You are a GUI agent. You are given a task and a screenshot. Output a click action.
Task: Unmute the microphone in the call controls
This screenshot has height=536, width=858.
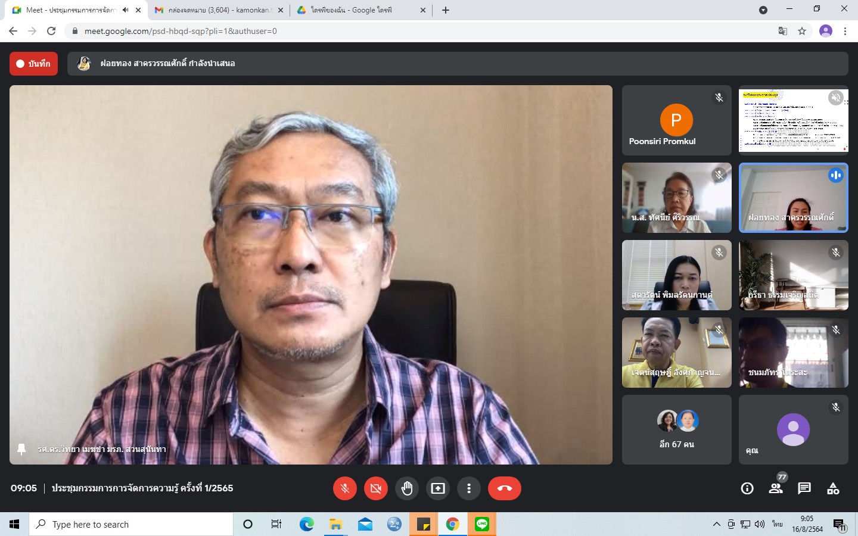tap(344, 488)
